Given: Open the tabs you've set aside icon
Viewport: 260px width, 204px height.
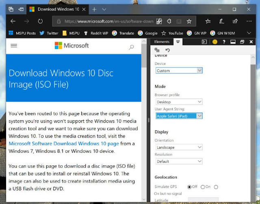Looking at the screenshot, I should [11, 9].
